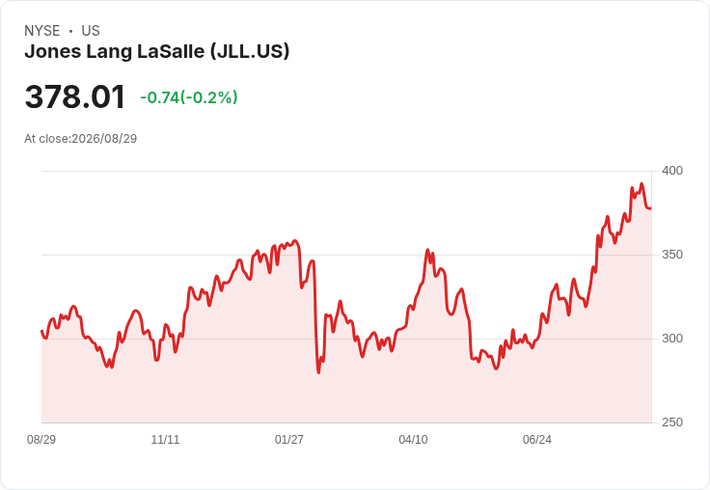Click the 400 y-axis label
Image resolution: width=710 pixels, height=490 pixels.
tap(672, 171)
